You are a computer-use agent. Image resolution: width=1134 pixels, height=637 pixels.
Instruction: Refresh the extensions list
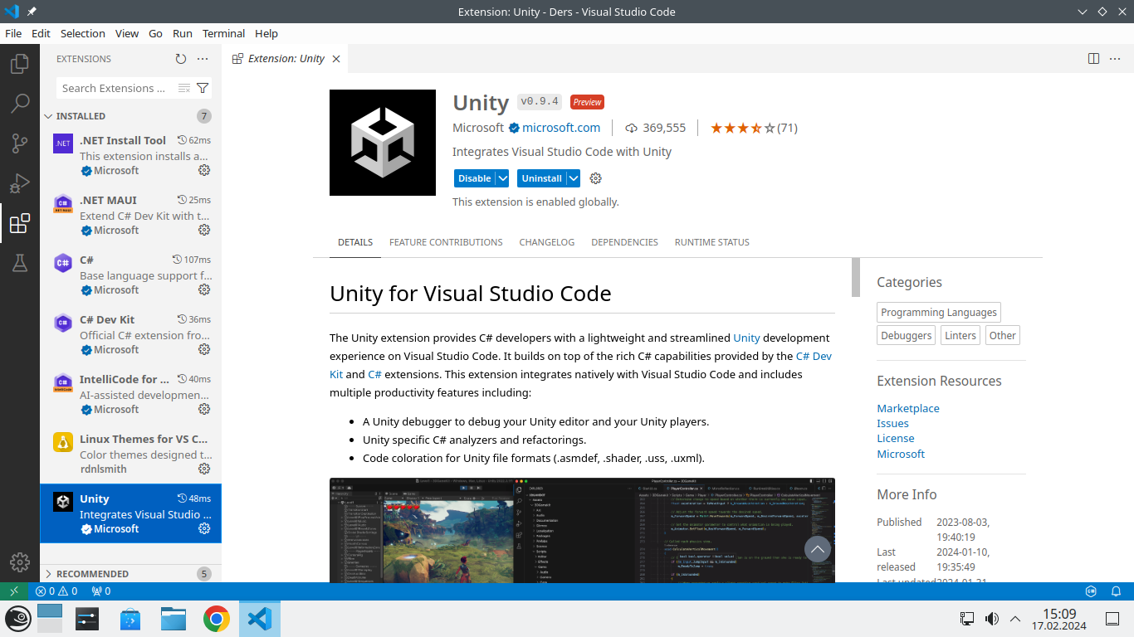click(x=181, y=59)
